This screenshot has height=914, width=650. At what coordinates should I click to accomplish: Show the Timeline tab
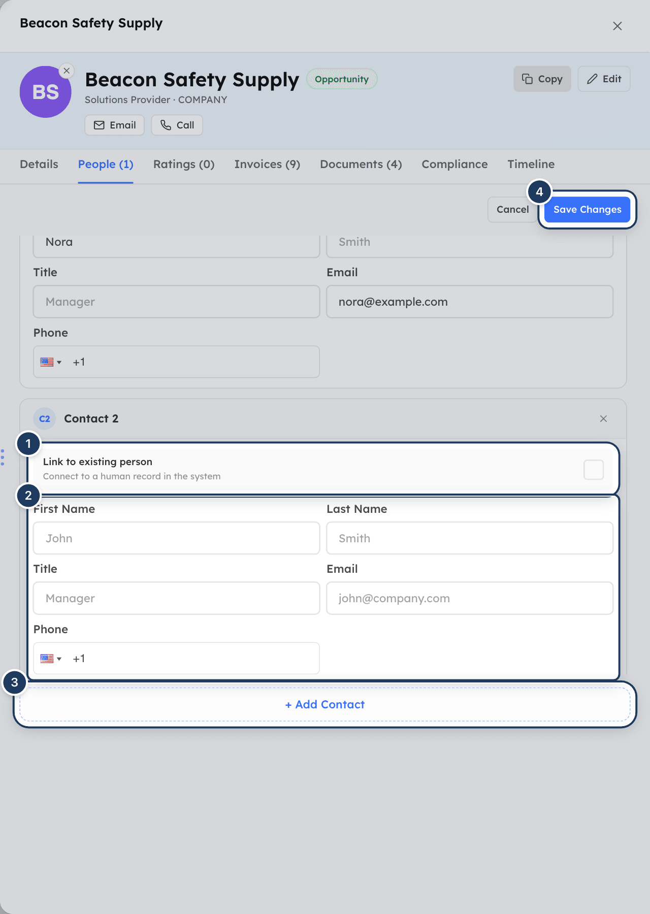pos(531,164)
